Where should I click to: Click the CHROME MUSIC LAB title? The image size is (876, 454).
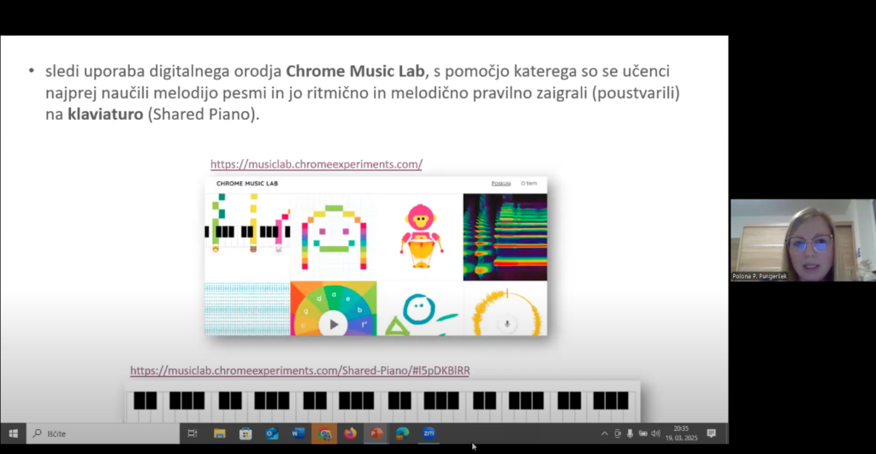(247, 183)
